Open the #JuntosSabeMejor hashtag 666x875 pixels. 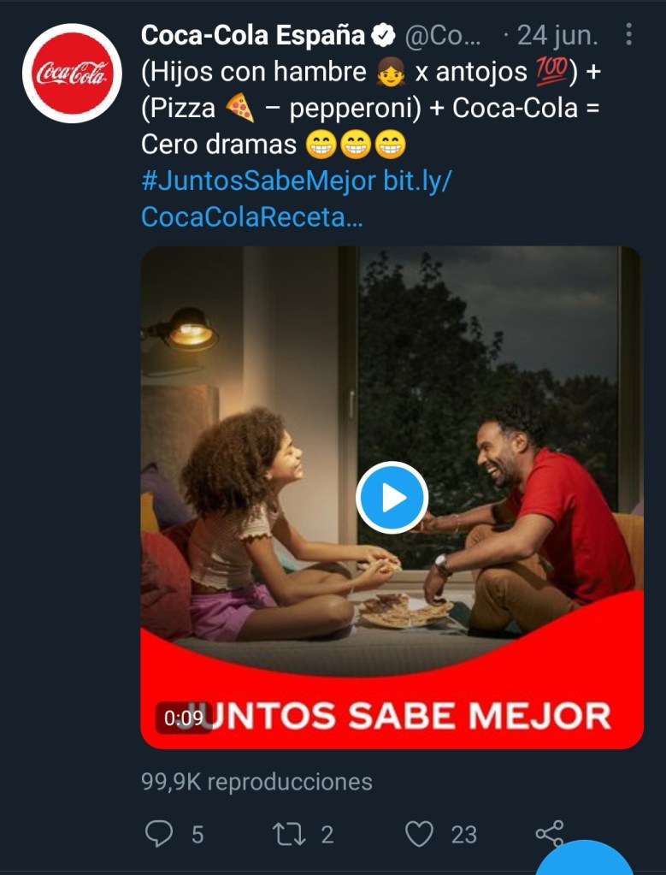coord(259,180)
